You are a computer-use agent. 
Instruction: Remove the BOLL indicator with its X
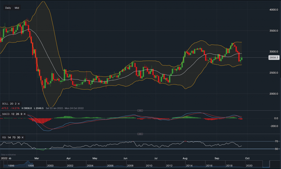point(19,104)
